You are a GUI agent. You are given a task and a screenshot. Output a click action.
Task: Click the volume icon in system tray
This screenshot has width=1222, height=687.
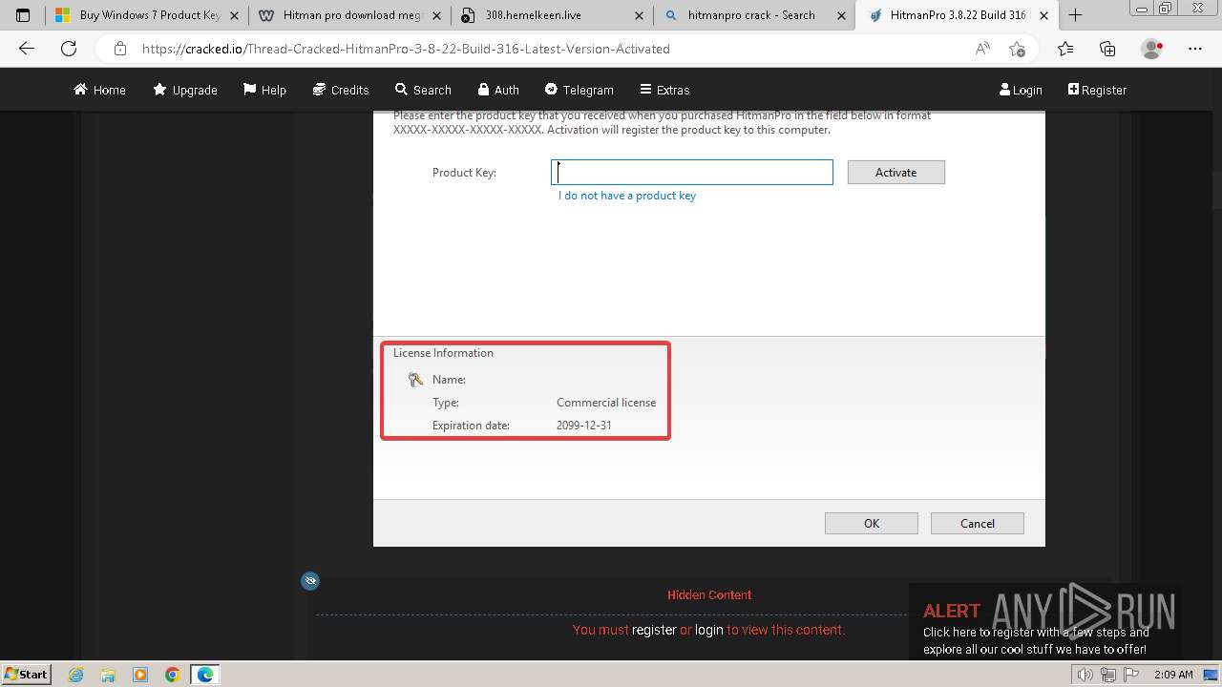1085,675
